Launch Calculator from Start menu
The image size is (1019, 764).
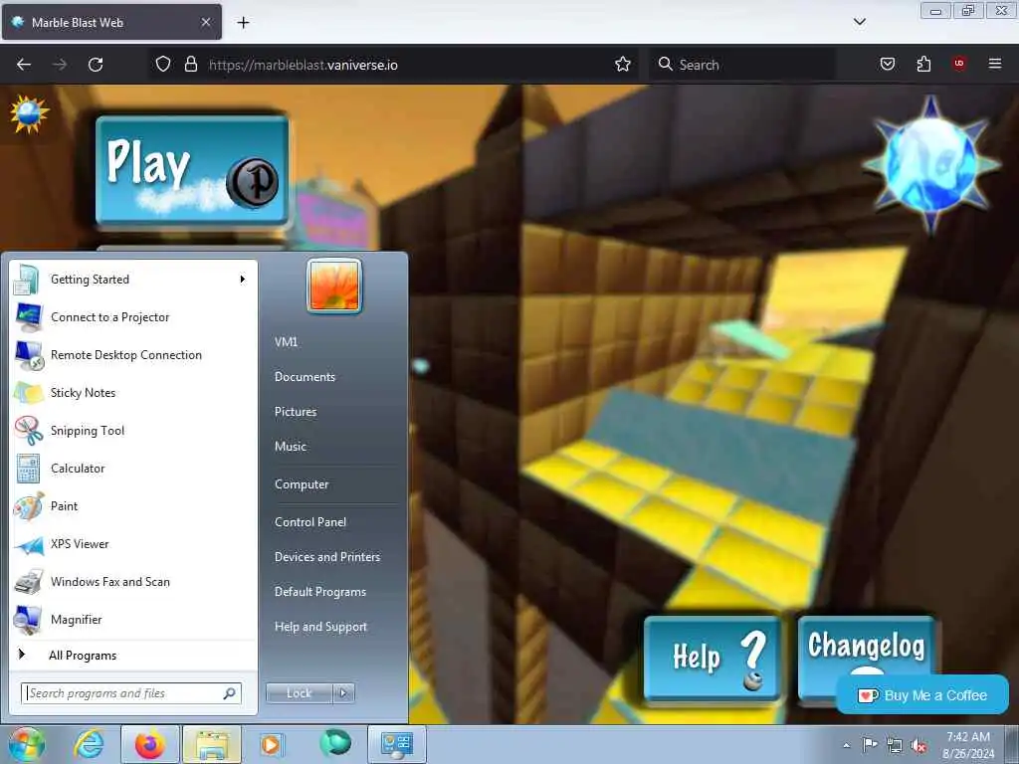pyautogui.click(x=133, y=469)
